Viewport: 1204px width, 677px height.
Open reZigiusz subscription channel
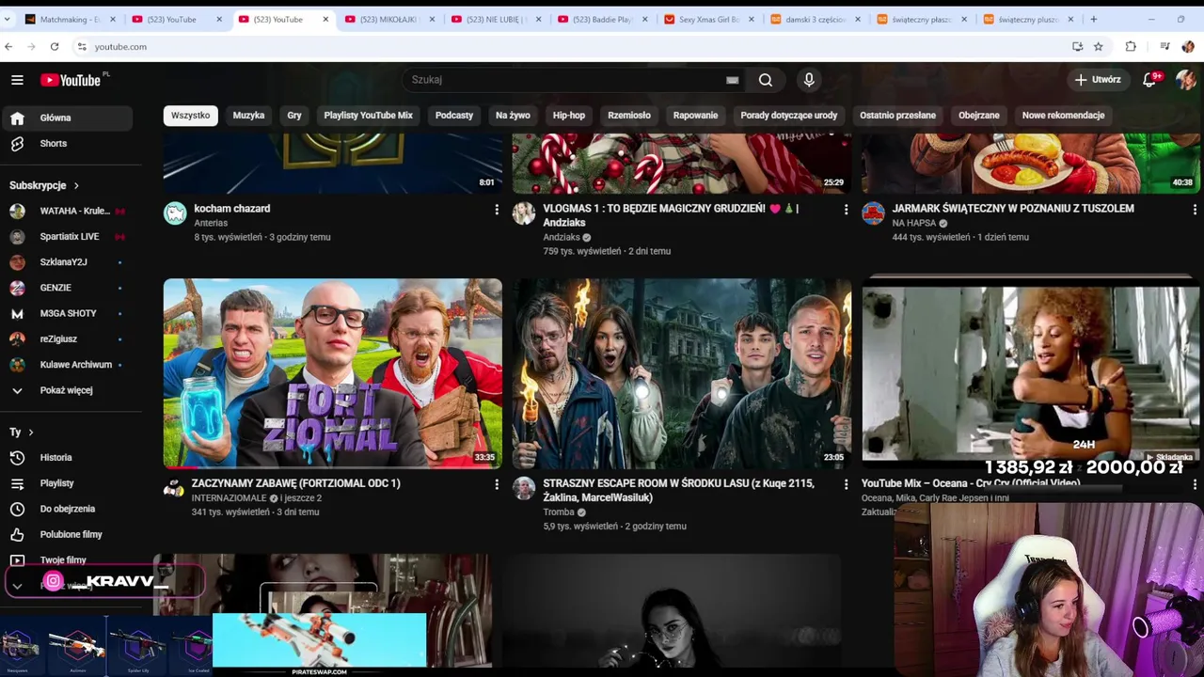click(x=66, y=338)
